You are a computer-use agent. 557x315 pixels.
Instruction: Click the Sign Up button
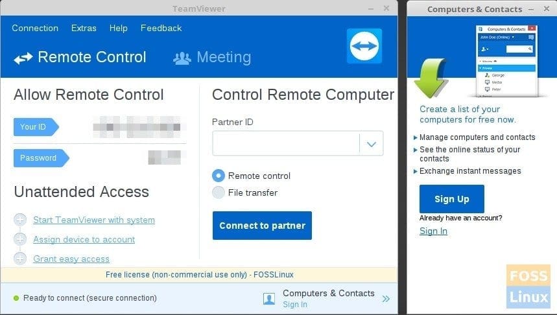click(451, 199)
